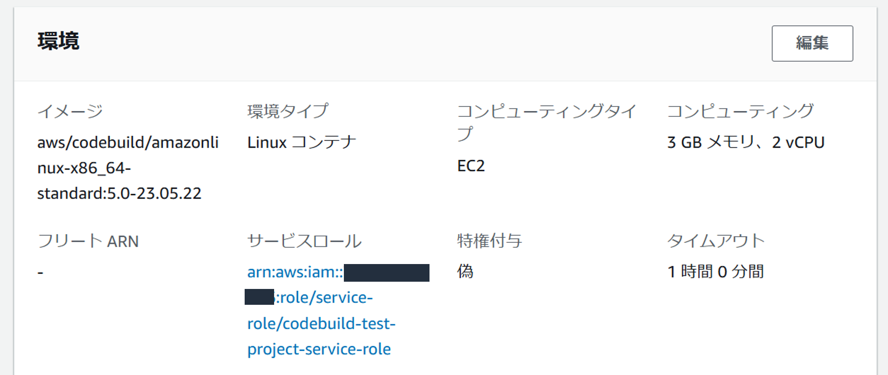
Task: Click the redacted account ID in the ARN
Action: [387, 272]
